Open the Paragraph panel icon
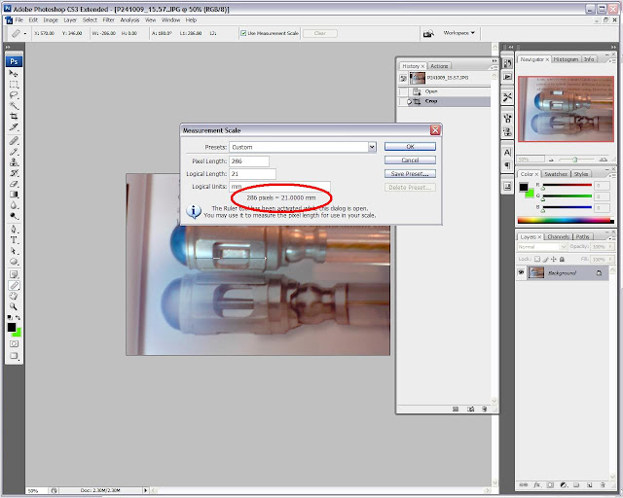Screen dimensions: 623x498 pyautogui.click(x=507, y=165)
